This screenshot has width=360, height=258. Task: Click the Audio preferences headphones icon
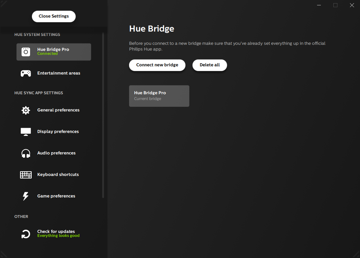tap(26, 153)
